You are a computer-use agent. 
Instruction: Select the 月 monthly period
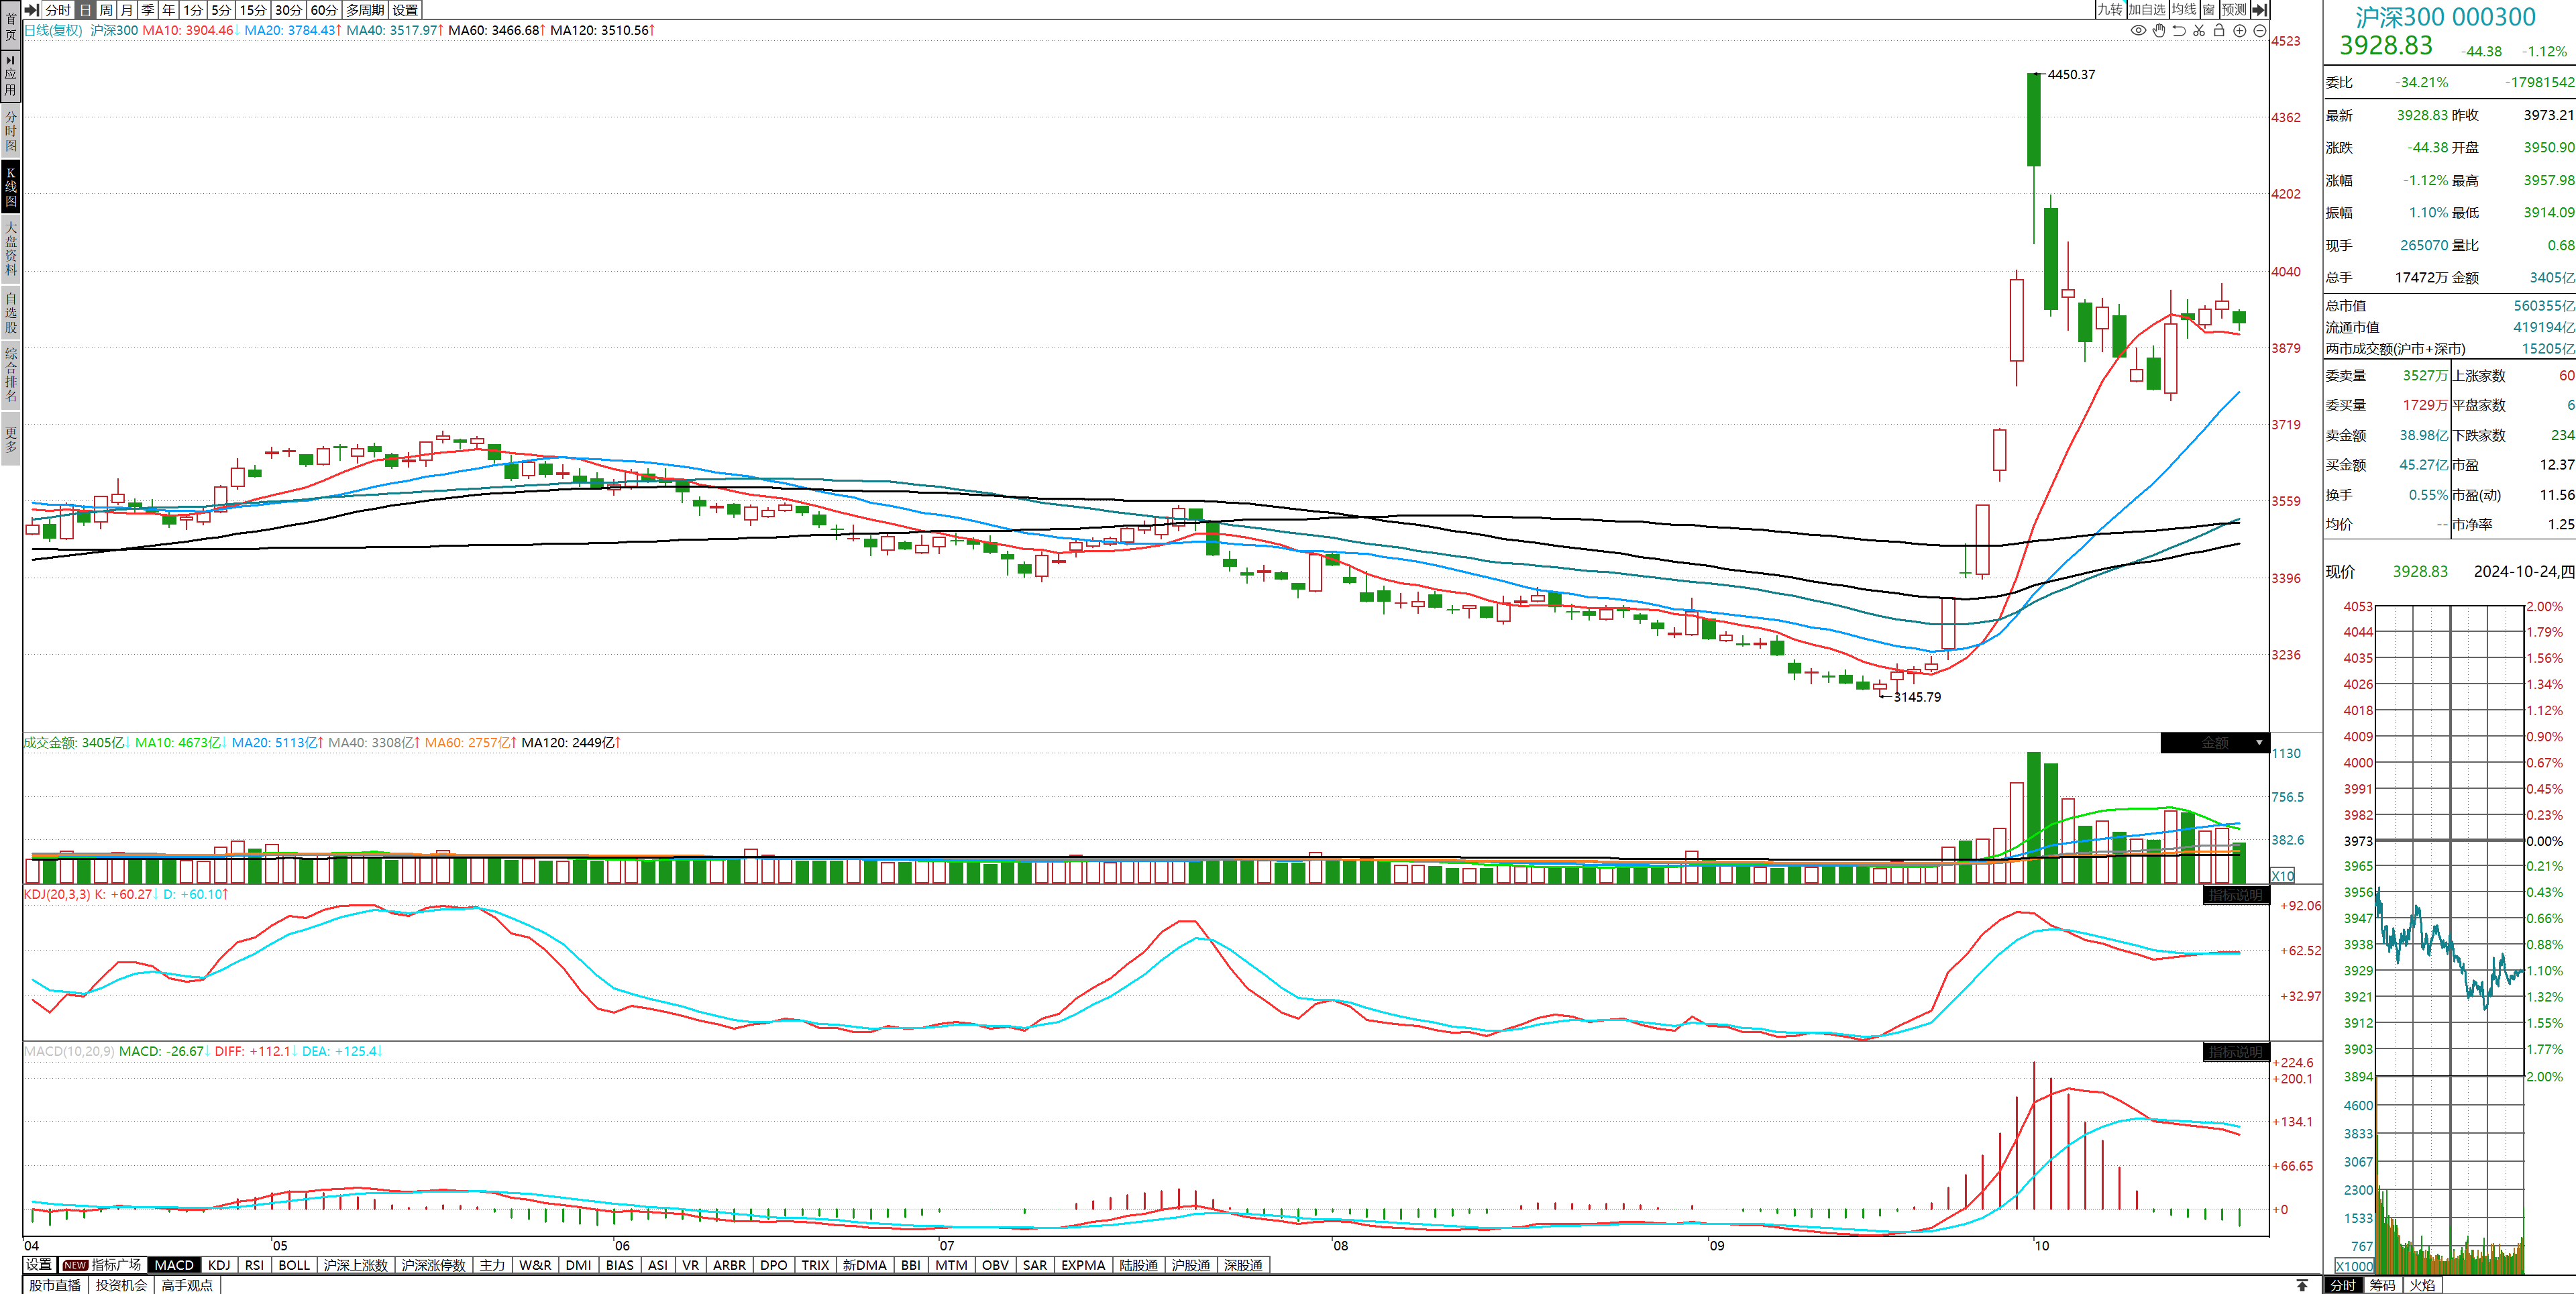127,9
